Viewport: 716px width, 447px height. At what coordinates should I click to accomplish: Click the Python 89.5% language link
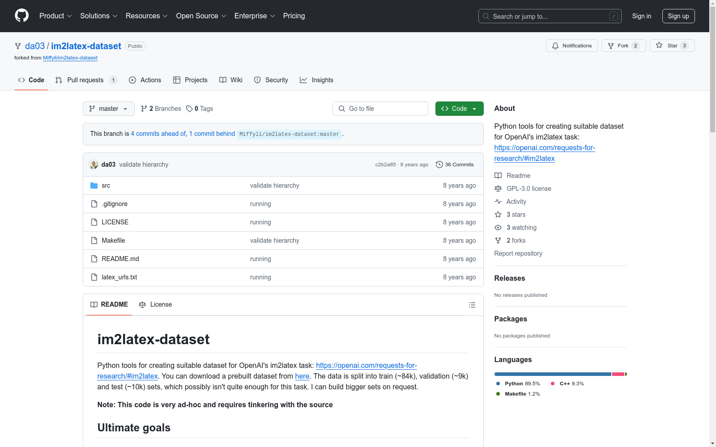[x=518, y=384]
